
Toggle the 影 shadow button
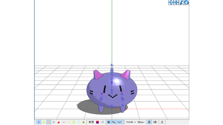click(149, 122)
